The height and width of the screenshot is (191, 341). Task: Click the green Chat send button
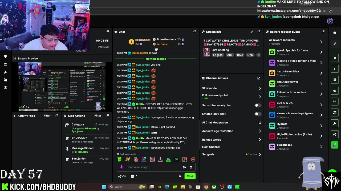coord(190,176)
